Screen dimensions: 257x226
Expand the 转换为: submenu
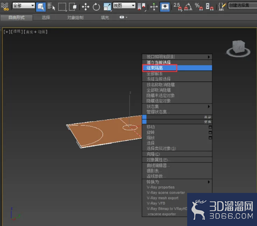[x=177, y=182]
